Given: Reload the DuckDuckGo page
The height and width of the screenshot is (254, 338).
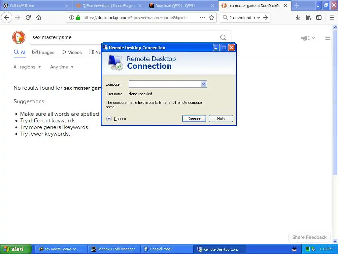Looking at the screenshot, I should (28, 18).
